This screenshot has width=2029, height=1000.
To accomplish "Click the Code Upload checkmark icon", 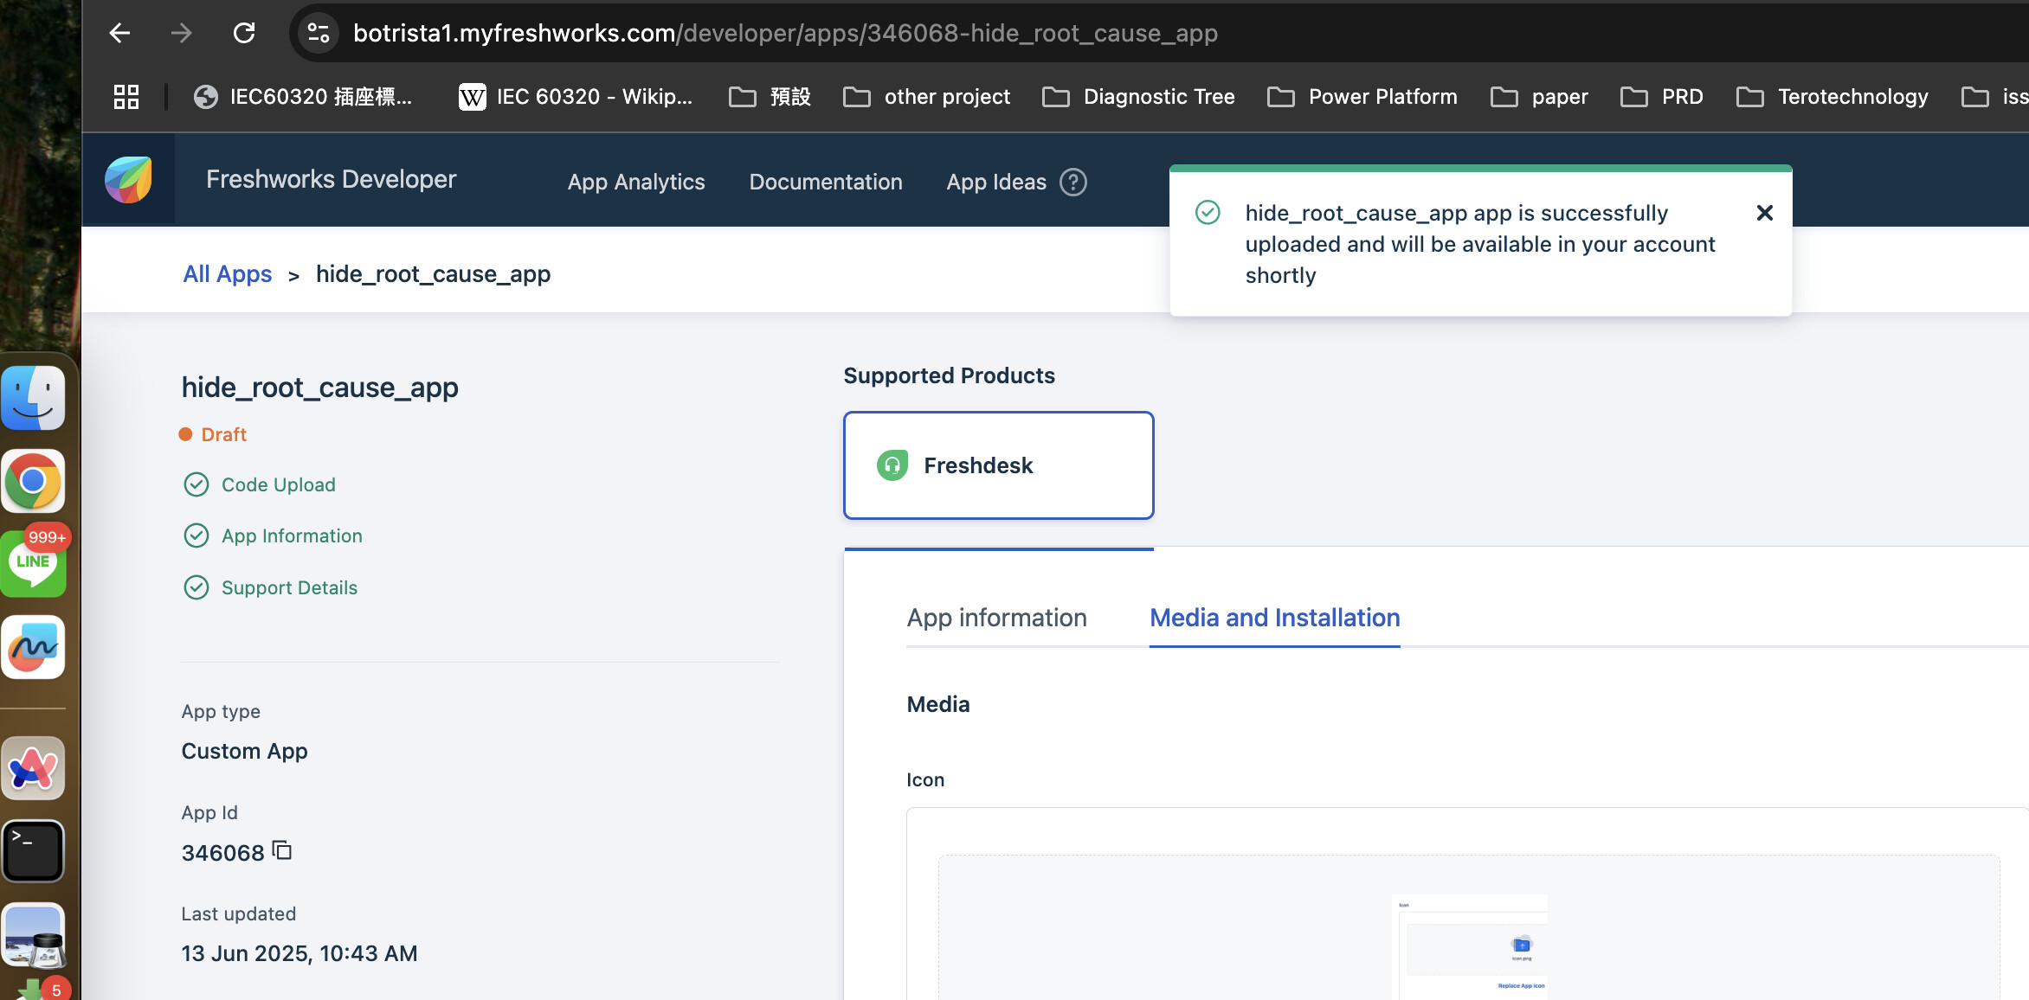I will click(x=196, y=484).
